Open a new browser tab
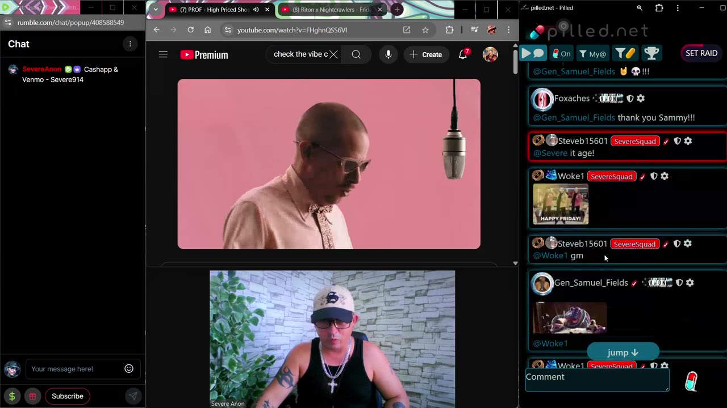 coord(397,10)
